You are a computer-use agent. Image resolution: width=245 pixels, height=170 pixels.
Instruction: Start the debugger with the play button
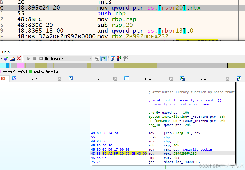pyautogui.click(x=28, y=59)
